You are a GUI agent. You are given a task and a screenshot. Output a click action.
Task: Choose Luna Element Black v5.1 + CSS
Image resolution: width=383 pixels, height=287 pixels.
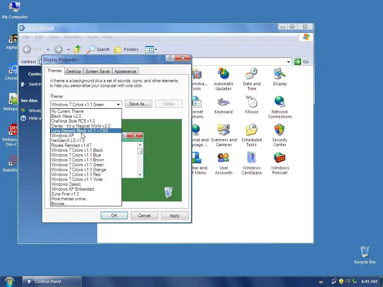[x=86, y=131]
